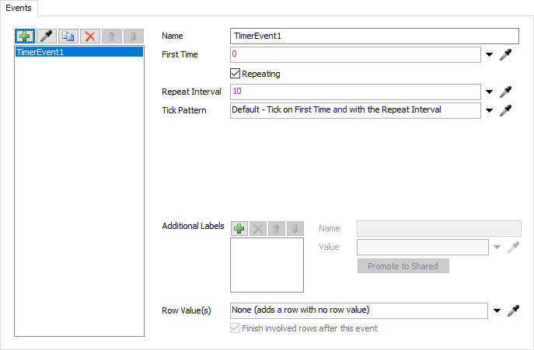This screenshot has height=350, width=534.
Task: Click the First Time value field
Action: pos(355,55)
